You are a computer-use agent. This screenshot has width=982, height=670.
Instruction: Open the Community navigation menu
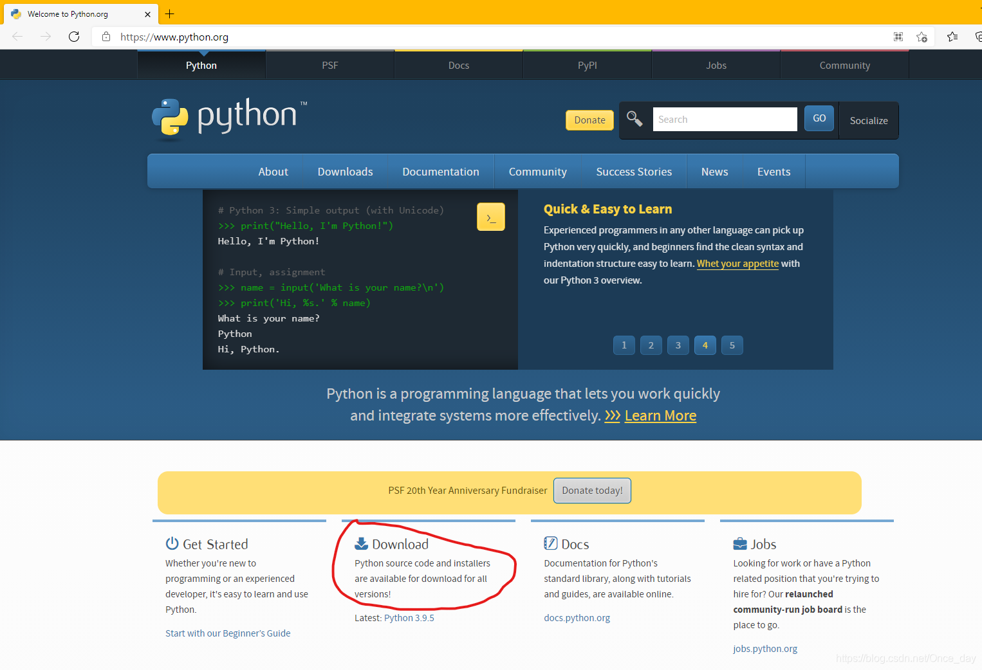538,172
